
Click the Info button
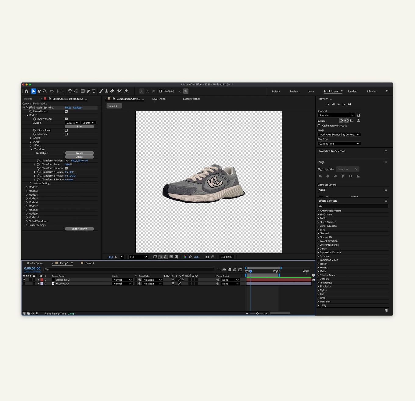pos(79,127)
